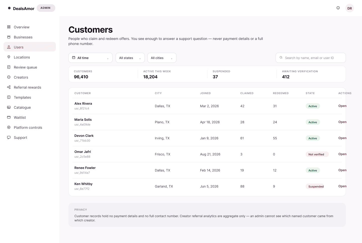This screenshot has height=243, width=362.
Task: Click the DealsAmor logo
Action: coord(21,8)
